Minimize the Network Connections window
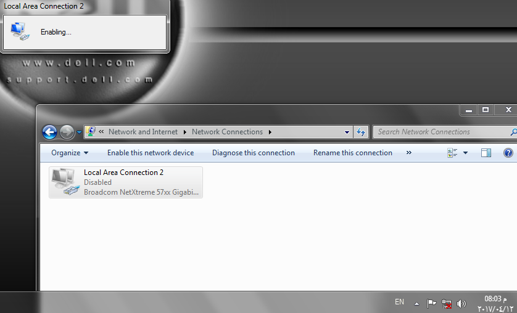This screenshot has width=517, height=313. [x=468, y=110]
